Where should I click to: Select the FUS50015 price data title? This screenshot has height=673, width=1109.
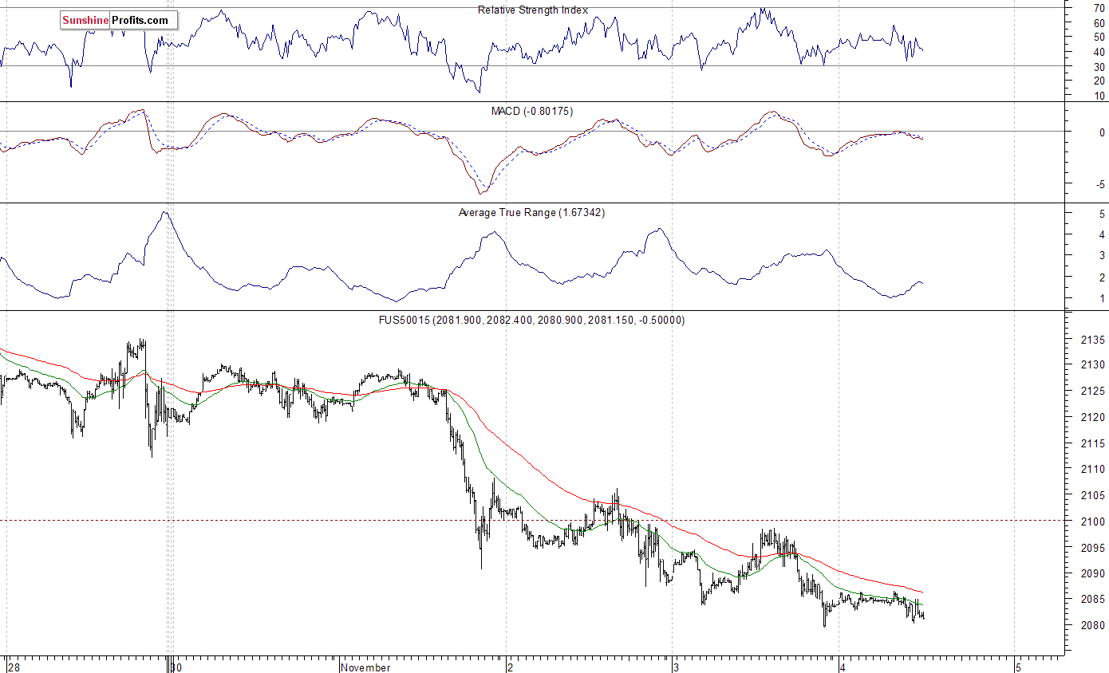(531, 321)
